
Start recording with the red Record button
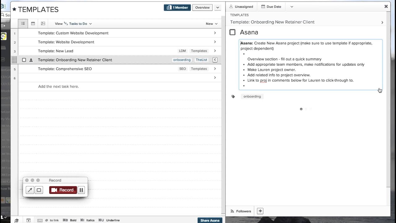tap(63, 190)
